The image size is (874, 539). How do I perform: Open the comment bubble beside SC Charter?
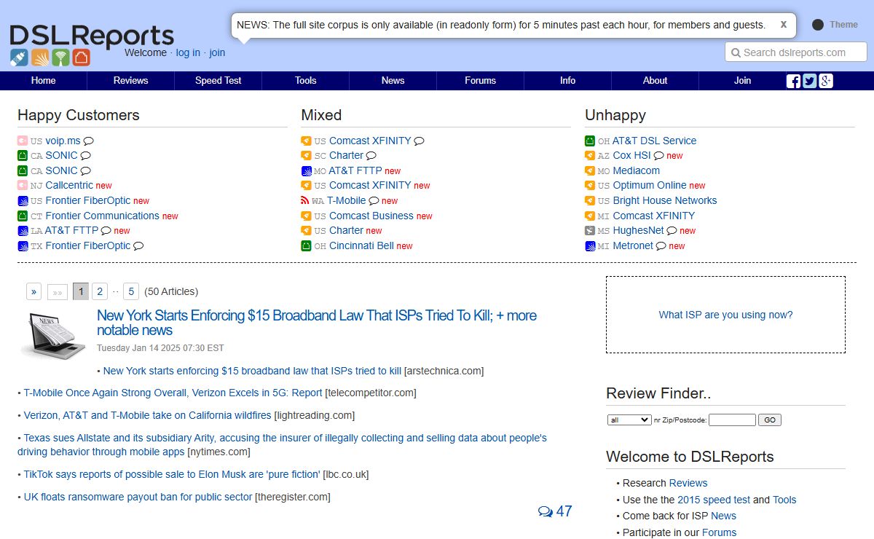click(x=371, y=156)
